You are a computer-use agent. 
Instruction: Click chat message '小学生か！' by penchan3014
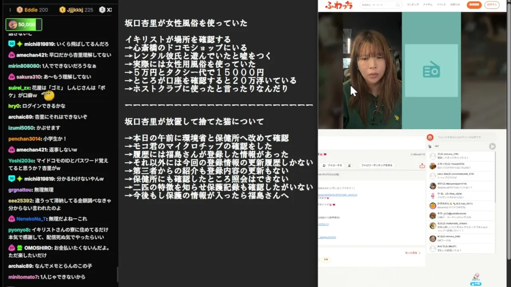[55, 139]
